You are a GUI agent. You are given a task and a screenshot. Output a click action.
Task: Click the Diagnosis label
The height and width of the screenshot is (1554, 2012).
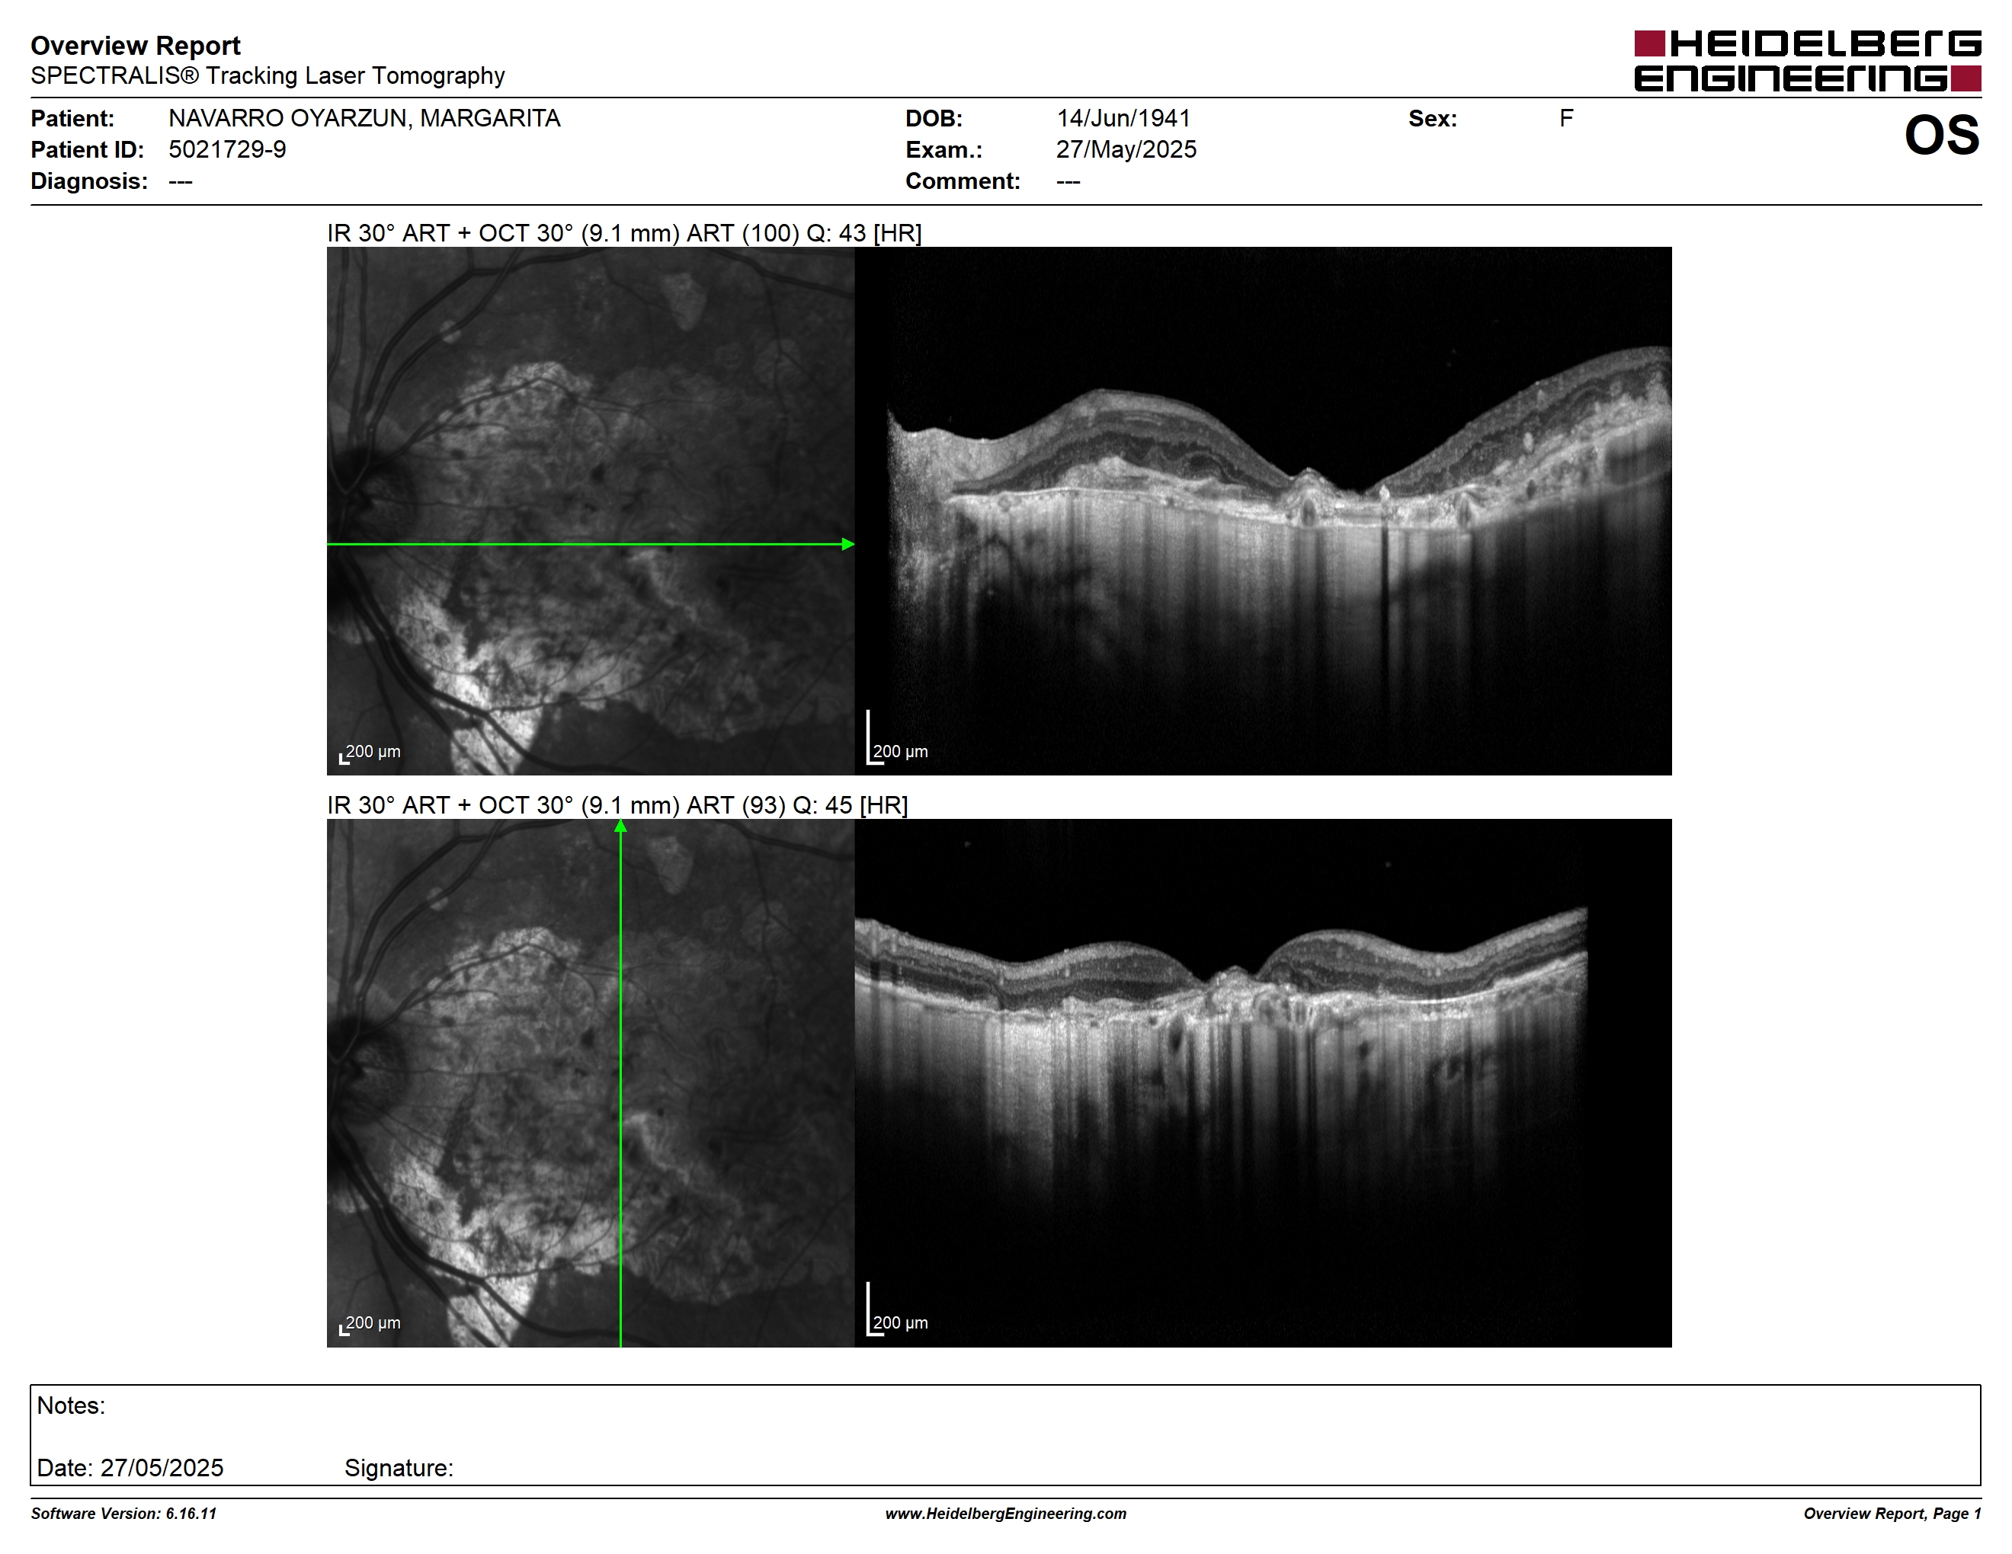[88, 181]
